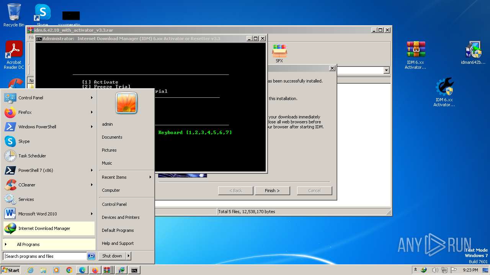Launch Skype from the Start menu
The image size is (490, 275).
(49, 141)
